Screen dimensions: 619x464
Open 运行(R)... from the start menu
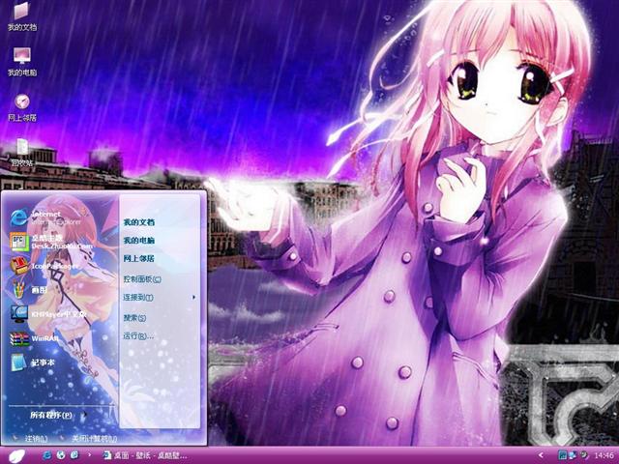138,335
